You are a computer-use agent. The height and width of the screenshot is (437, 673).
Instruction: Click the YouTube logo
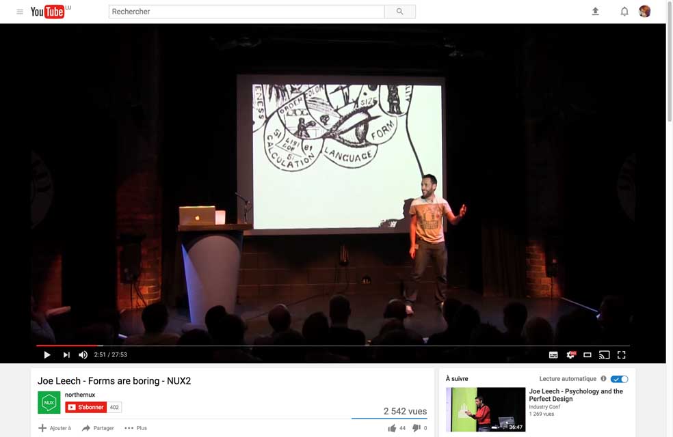tap(48, 12)
